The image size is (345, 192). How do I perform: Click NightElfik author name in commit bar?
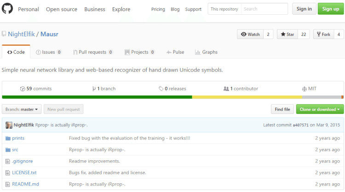click(x=24, y=125)
